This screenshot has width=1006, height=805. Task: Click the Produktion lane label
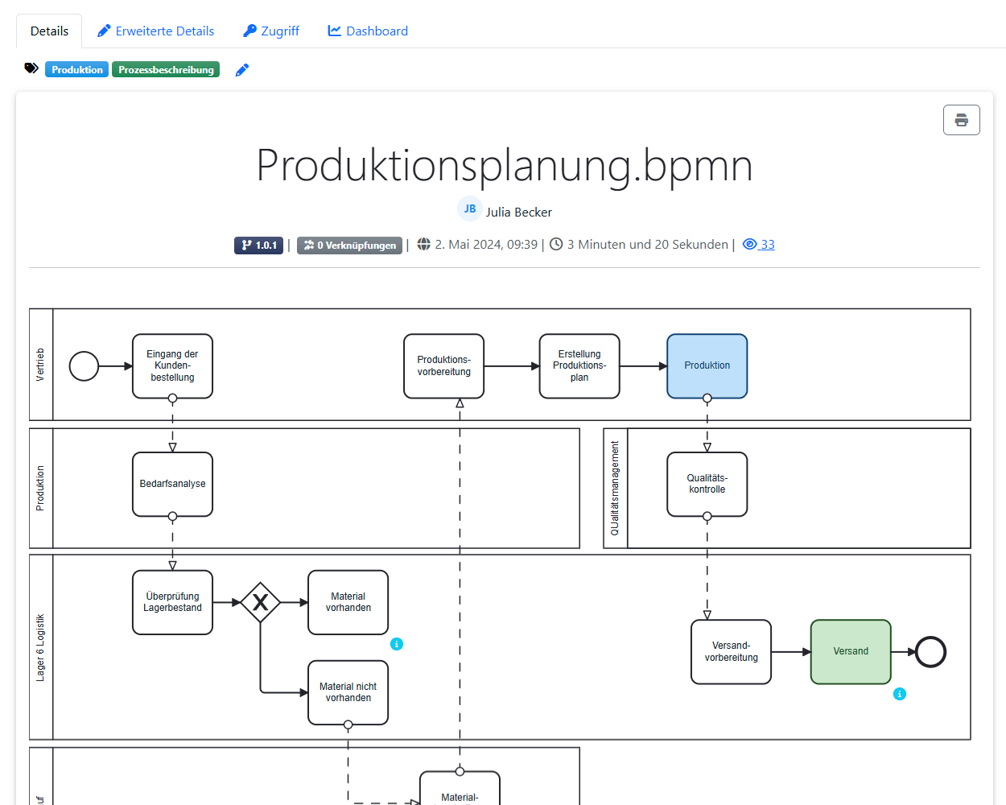click(x=41, y=489)
